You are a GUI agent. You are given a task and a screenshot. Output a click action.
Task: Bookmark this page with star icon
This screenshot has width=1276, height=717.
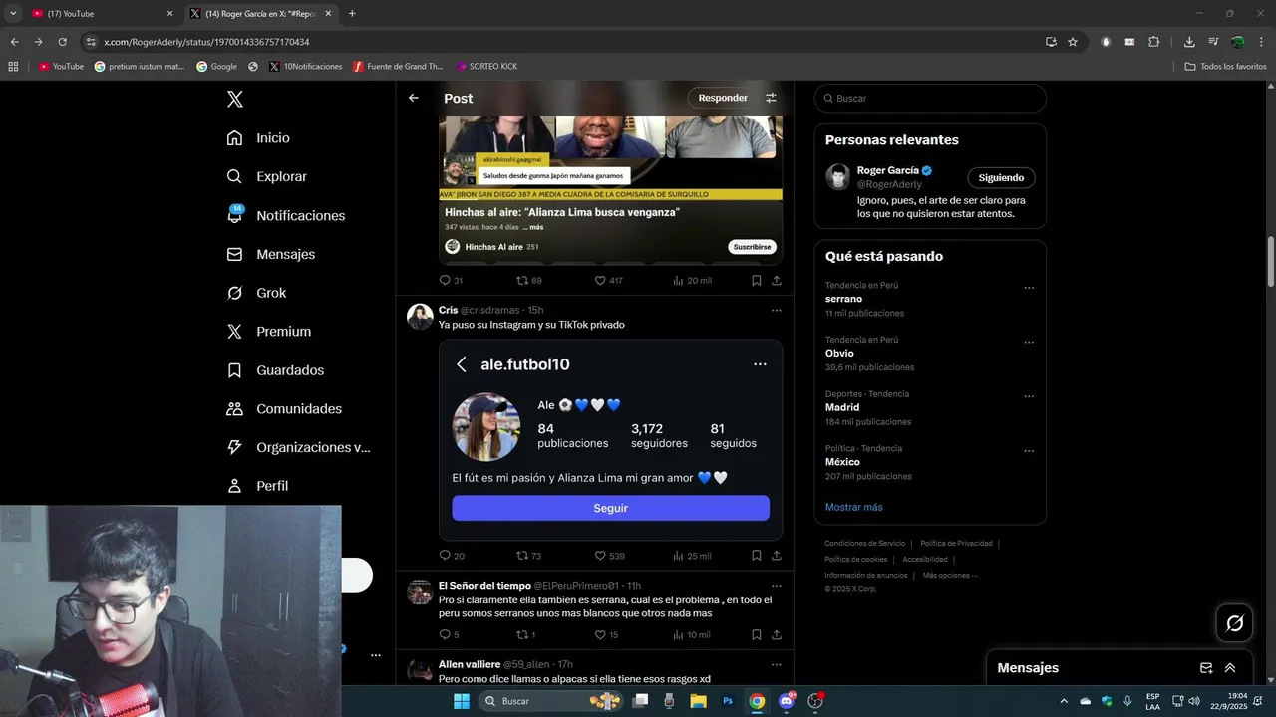1073,42
